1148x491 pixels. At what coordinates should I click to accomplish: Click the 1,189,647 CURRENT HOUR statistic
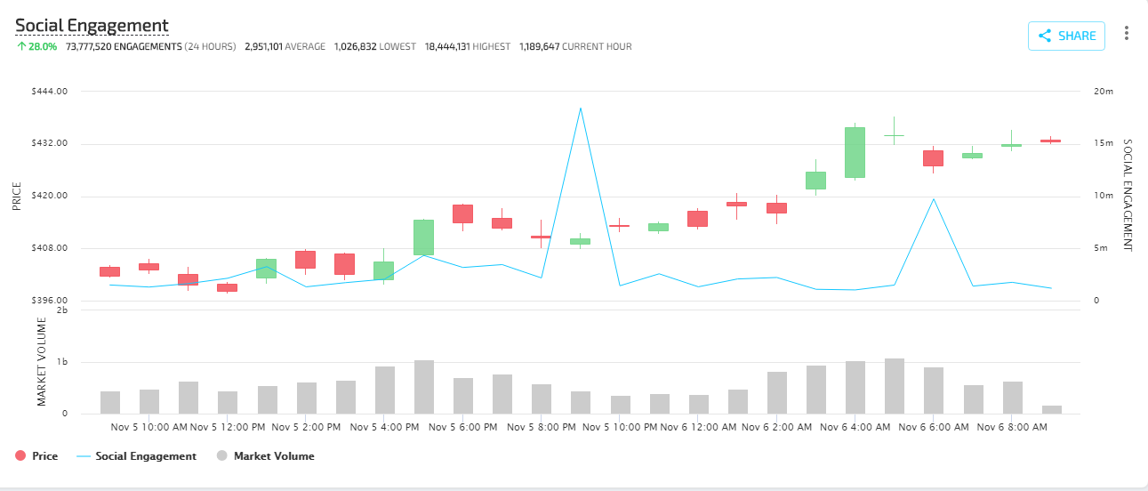point(575,46)
